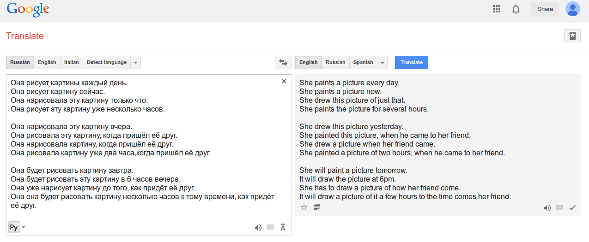Star this translation to save it
Image resolution: width=589 pixels, height=242 pixels.
point(304,207)
